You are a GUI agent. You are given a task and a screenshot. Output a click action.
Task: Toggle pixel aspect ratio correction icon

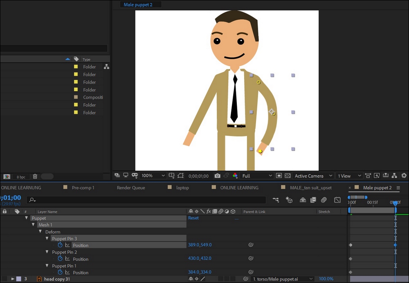368,176
